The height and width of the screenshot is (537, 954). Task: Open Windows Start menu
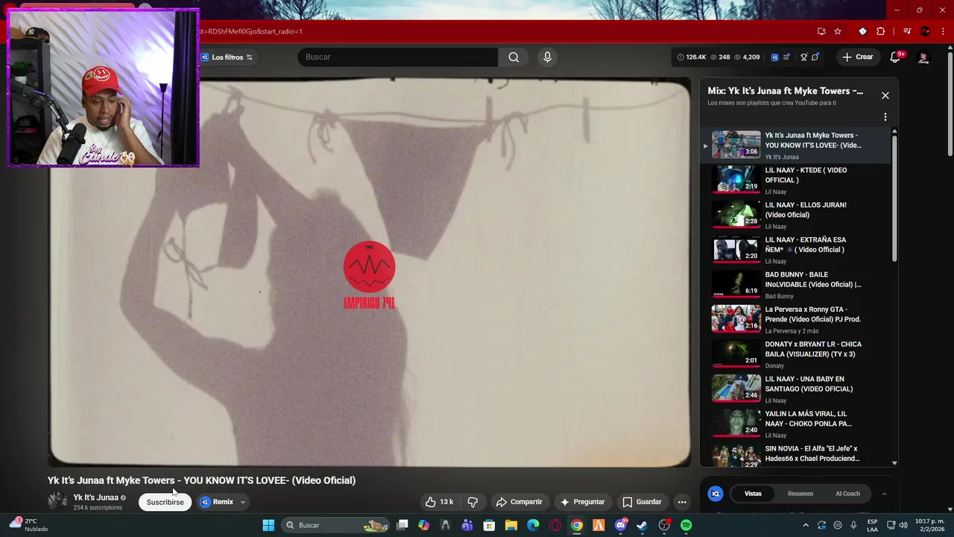(268, 525)
